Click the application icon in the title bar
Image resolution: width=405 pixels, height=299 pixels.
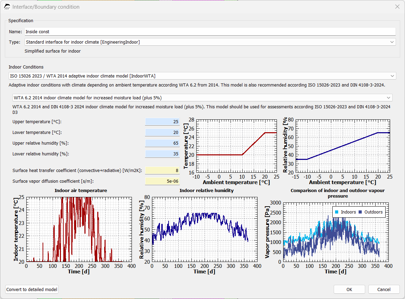point(7,7)
